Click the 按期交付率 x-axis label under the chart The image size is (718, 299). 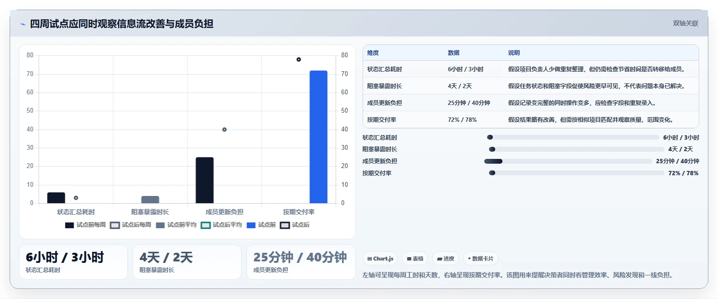[298, 212]
